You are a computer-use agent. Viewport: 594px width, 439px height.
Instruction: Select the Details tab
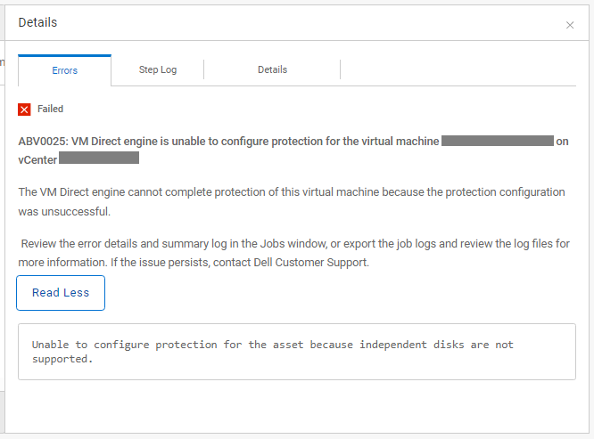272,69
